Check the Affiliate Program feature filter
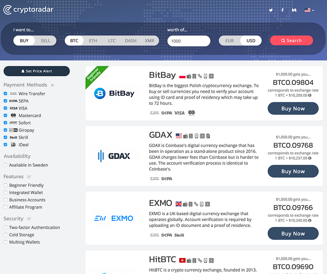 (x=5, y=207)
